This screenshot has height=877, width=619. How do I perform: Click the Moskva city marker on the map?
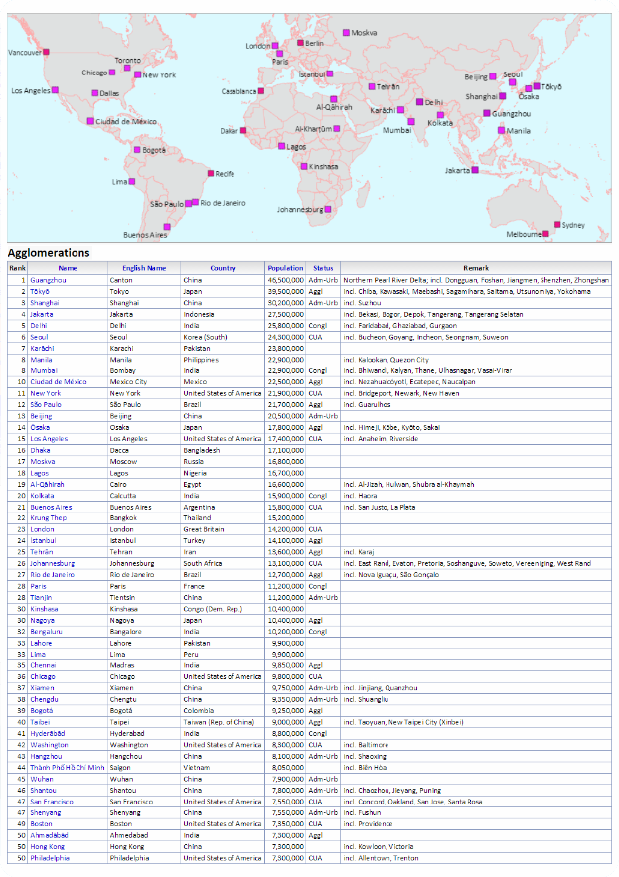(x=346, y=33)
